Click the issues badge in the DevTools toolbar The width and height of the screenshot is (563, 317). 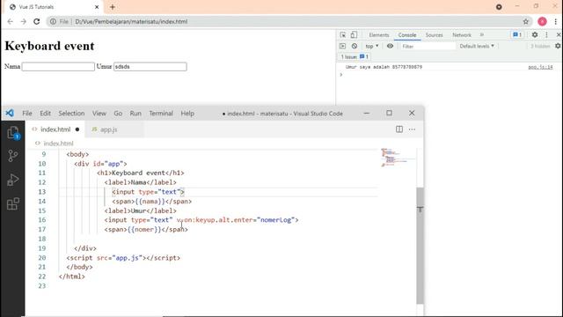[x=517, y=35]
